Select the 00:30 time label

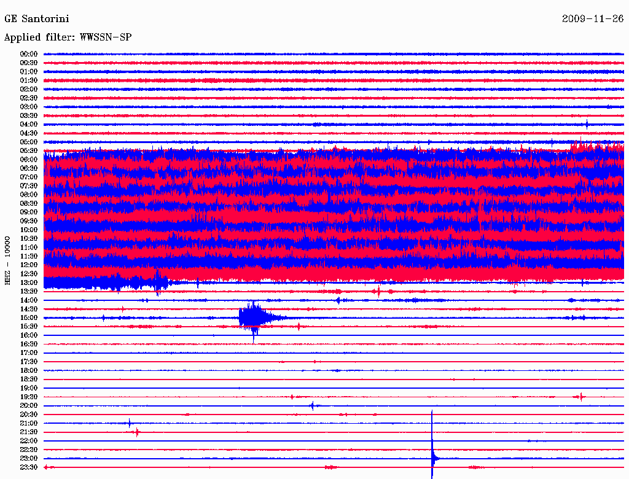tap(29, 63)
